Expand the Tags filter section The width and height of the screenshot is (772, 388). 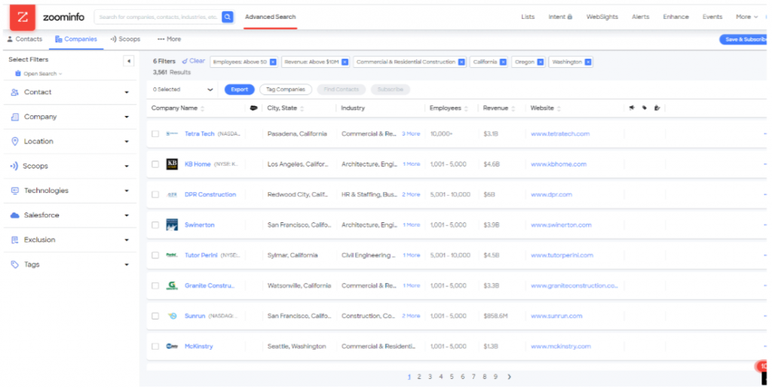[127, 264]
